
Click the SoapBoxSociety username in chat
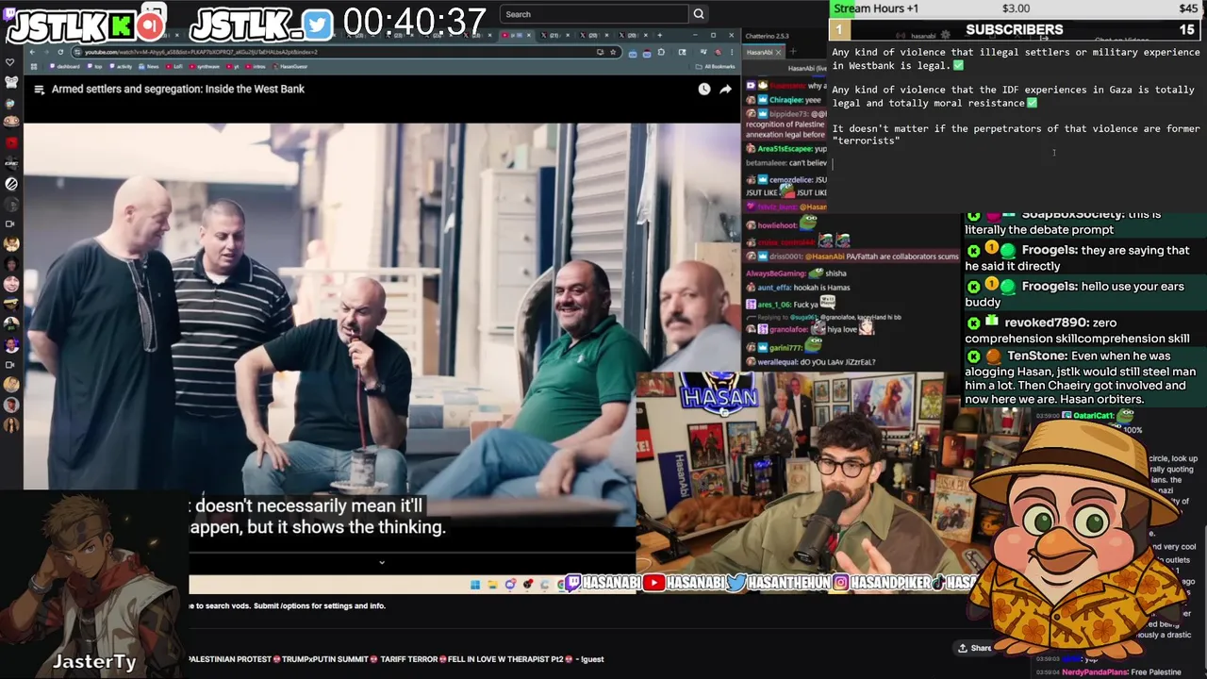[1072, 215]
